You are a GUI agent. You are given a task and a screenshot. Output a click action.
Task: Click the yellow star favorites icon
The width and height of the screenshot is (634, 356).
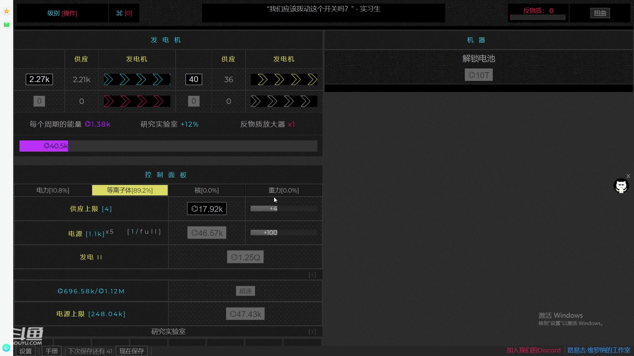click(x=6, y=11)
